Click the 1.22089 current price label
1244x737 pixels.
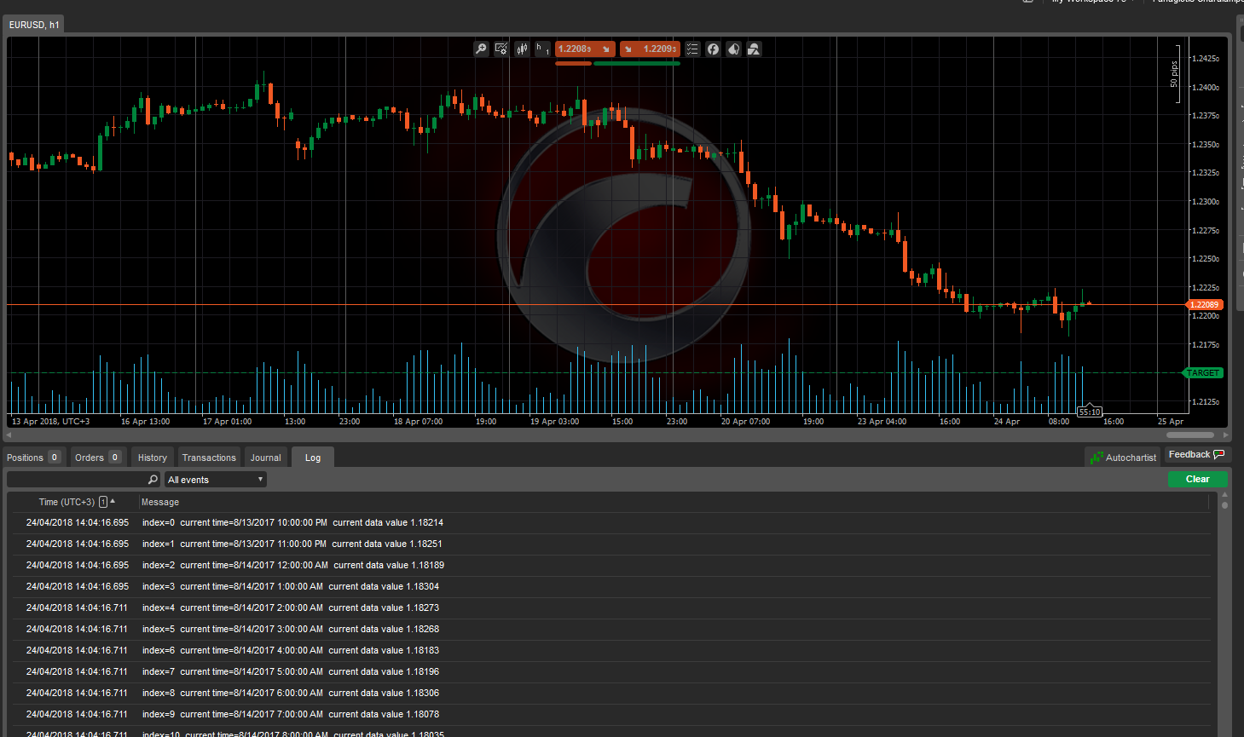pyautogui.click(x=1204, y=304)
